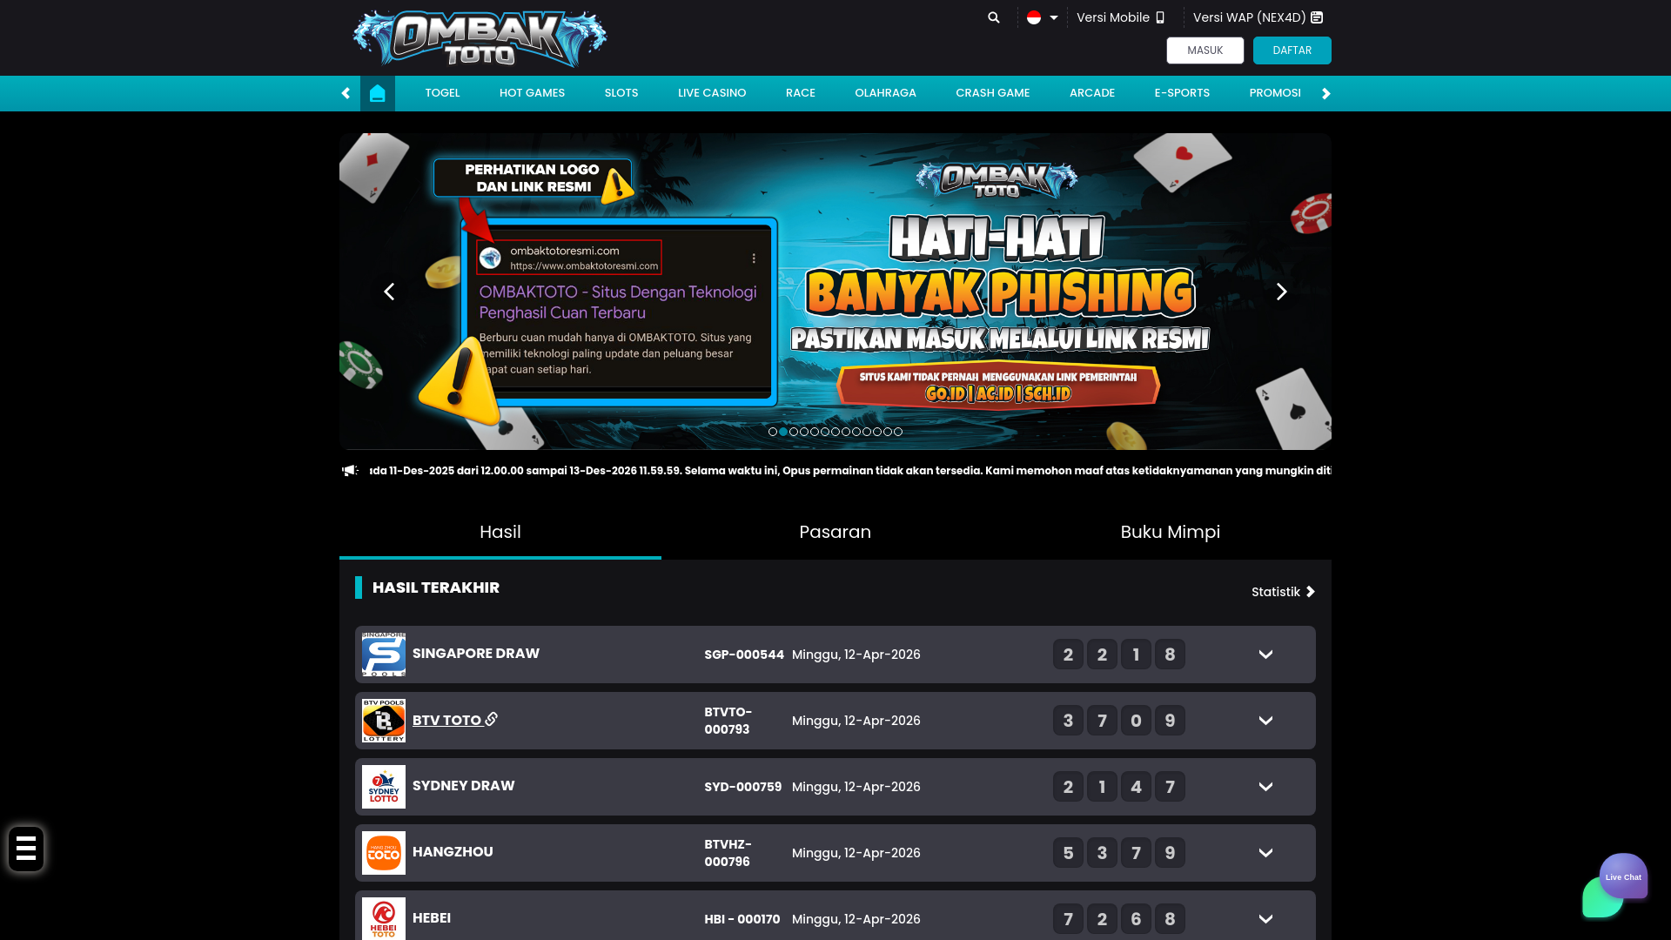1671x940 pixels.
Task: Switch to the Hasil tab
Action: click(x=500, y=532)
